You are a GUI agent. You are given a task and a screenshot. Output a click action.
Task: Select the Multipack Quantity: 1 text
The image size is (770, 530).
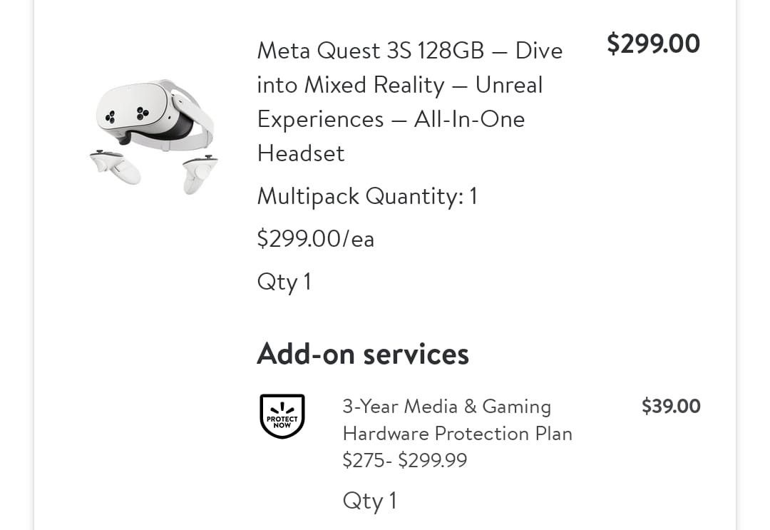pos(366,196)
